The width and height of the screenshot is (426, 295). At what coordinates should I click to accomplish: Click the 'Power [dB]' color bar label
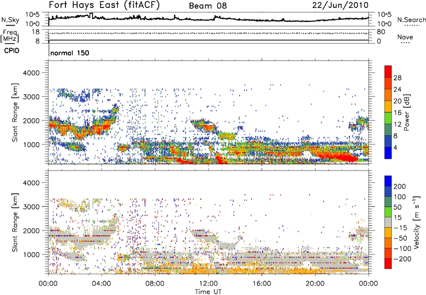tap(406, 112)
